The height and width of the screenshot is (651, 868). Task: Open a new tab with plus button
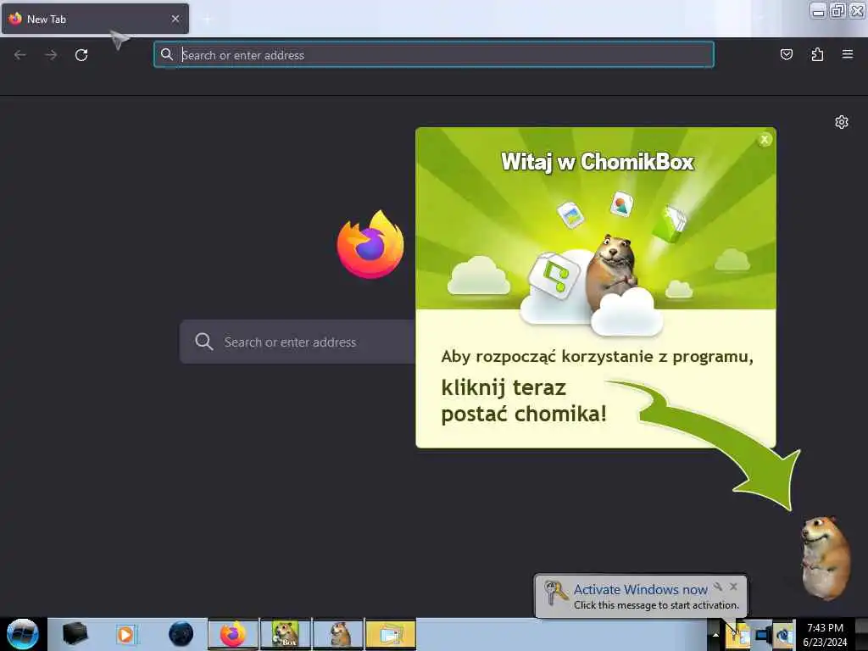207,19
